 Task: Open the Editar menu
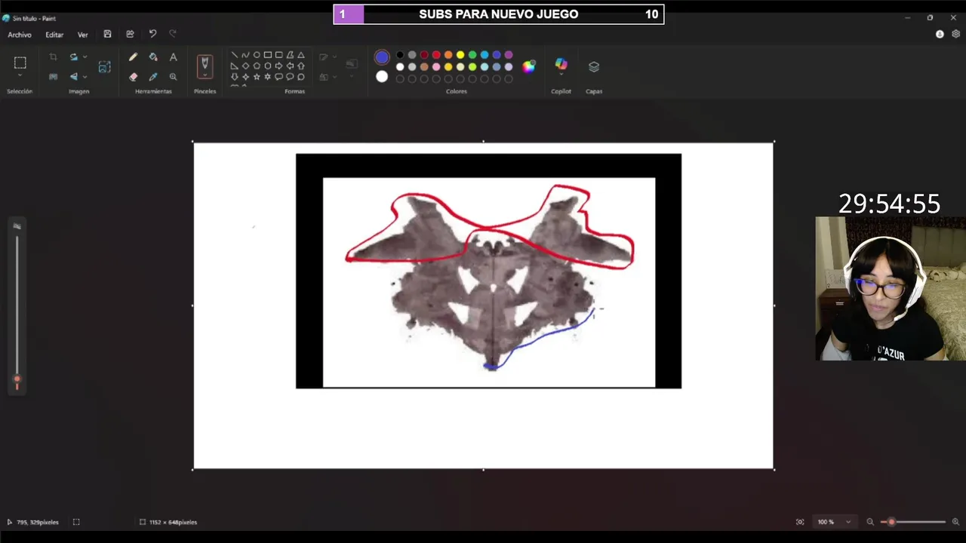[x=54, y=35]
